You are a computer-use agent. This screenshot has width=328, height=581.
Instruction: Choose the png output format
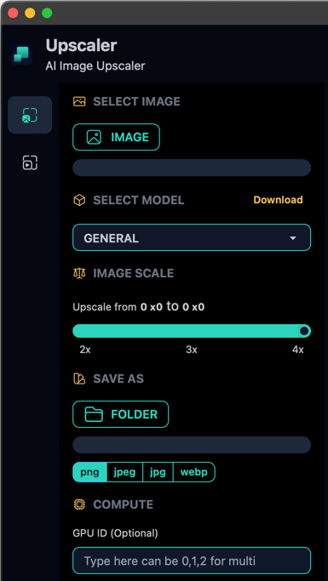pos(89,472)
